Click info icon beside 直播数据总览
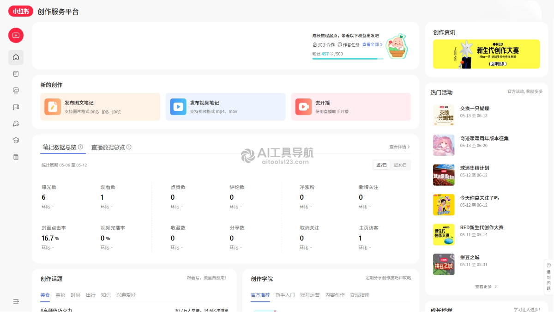This screenshot has height=312, width=554. coord(129,147)
